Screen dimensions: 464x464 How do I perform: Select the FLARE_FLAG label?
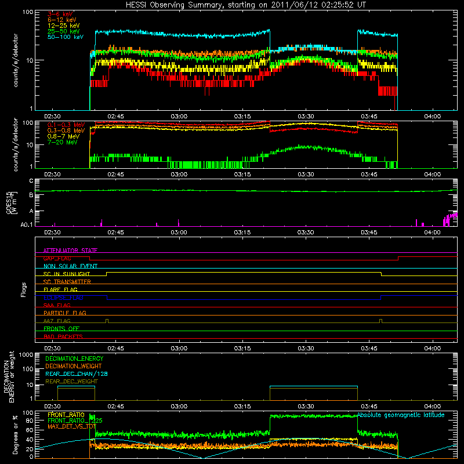point(60,289)
